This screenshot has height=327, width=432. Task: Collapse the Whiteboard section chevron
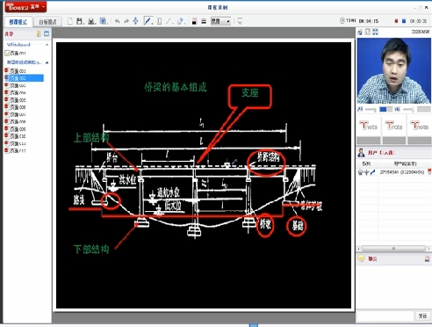(47, 45)
